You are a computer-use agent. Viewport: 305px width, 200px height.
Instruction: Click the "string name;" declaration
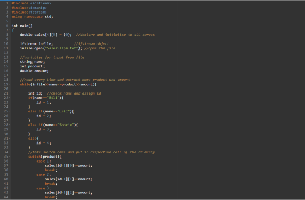click(x=32, y=62)
